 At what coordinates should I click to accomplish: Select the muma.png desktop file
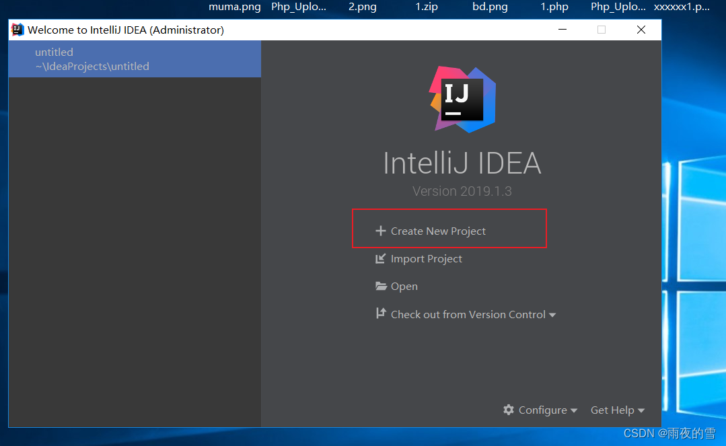pyautogui.click(x=235, y=7)
